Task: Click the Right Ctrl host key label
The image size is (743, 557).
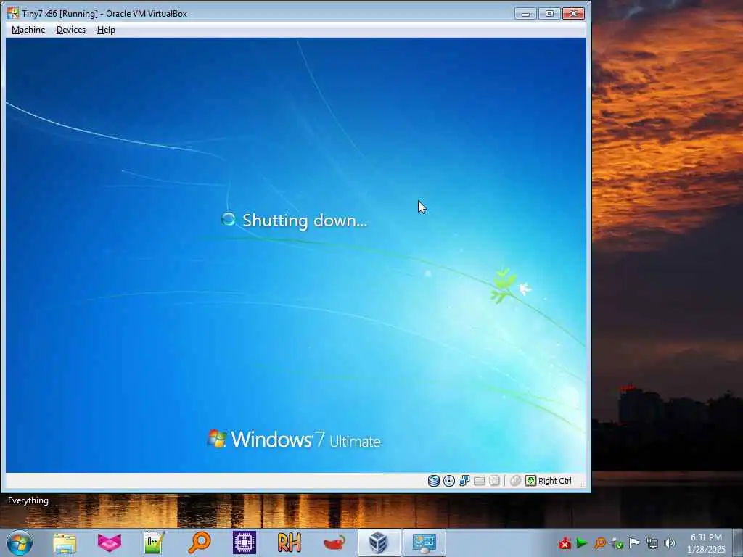Action: (555, 481)
